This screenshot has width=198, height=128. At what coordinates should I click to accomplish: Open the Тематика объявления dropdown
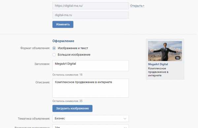[90, 118]
